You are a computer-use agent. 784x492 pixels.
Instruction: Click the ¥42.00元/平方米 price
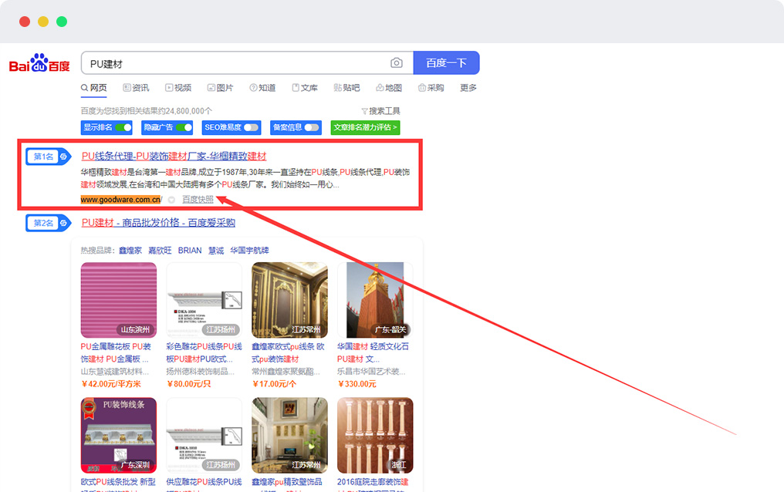111,384
